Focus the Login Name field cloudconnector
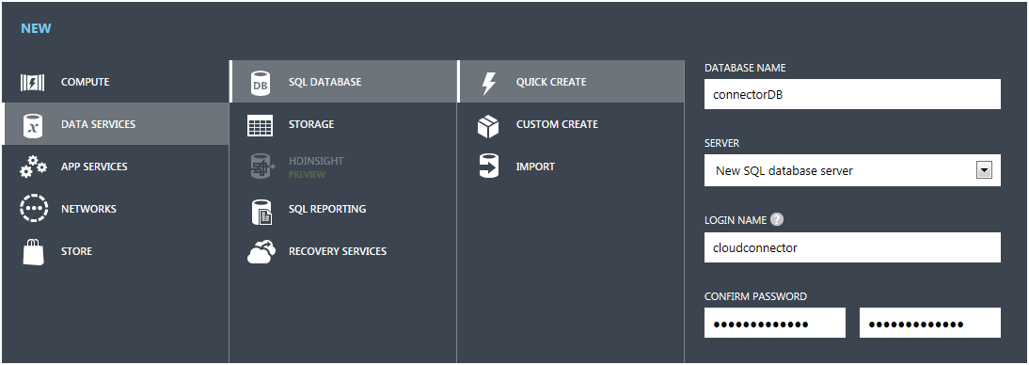The width and height of the screenshot is (1029, 365). coord(852,247)
